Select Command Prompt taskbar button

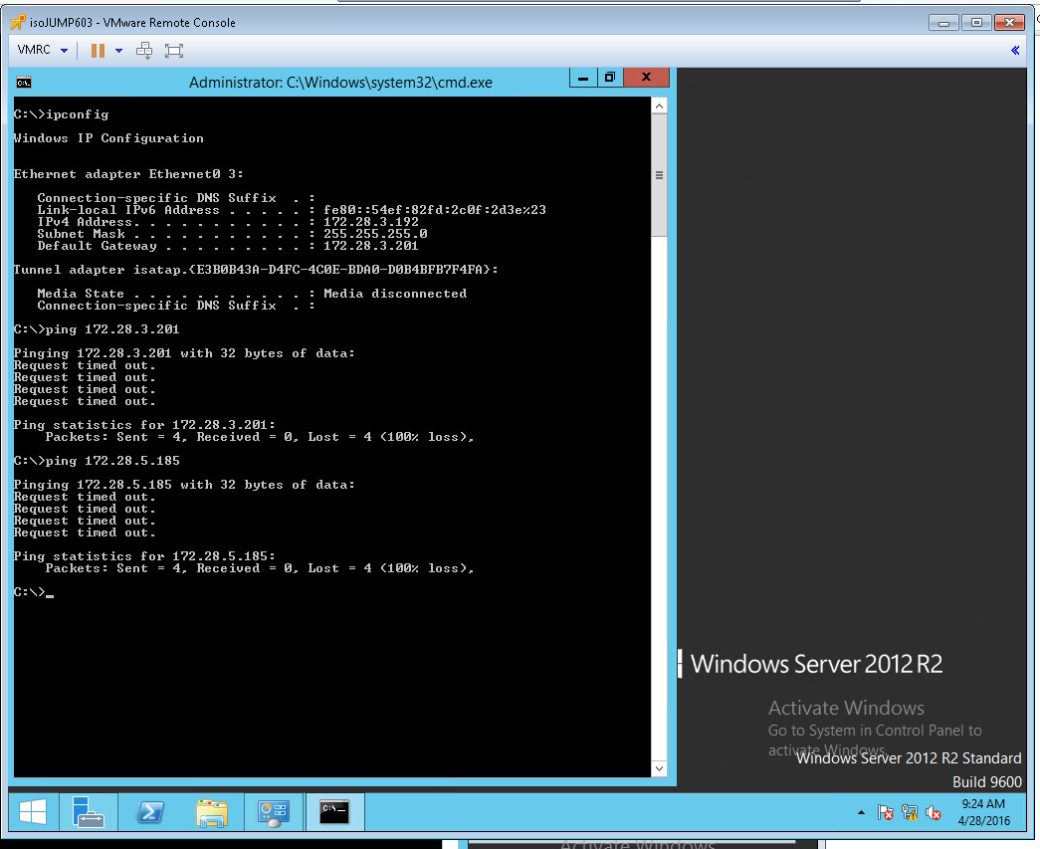point(335,812)
